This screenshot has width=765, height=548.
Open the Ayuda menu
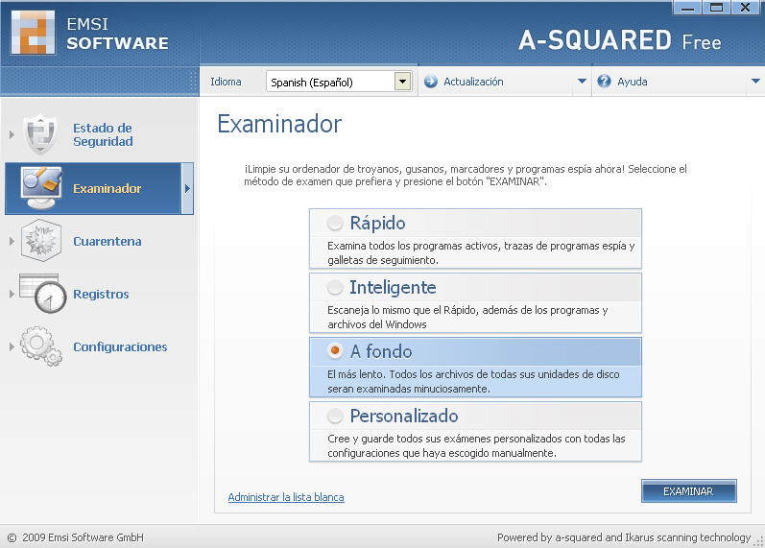[x=633, y=82]
